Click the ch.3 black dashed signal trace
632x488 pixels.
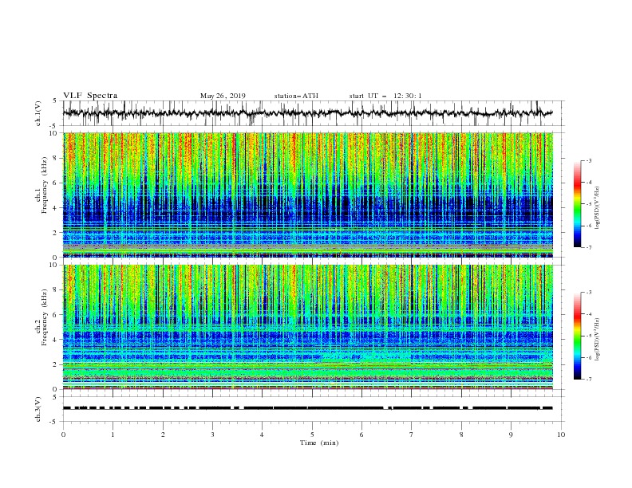307,408
